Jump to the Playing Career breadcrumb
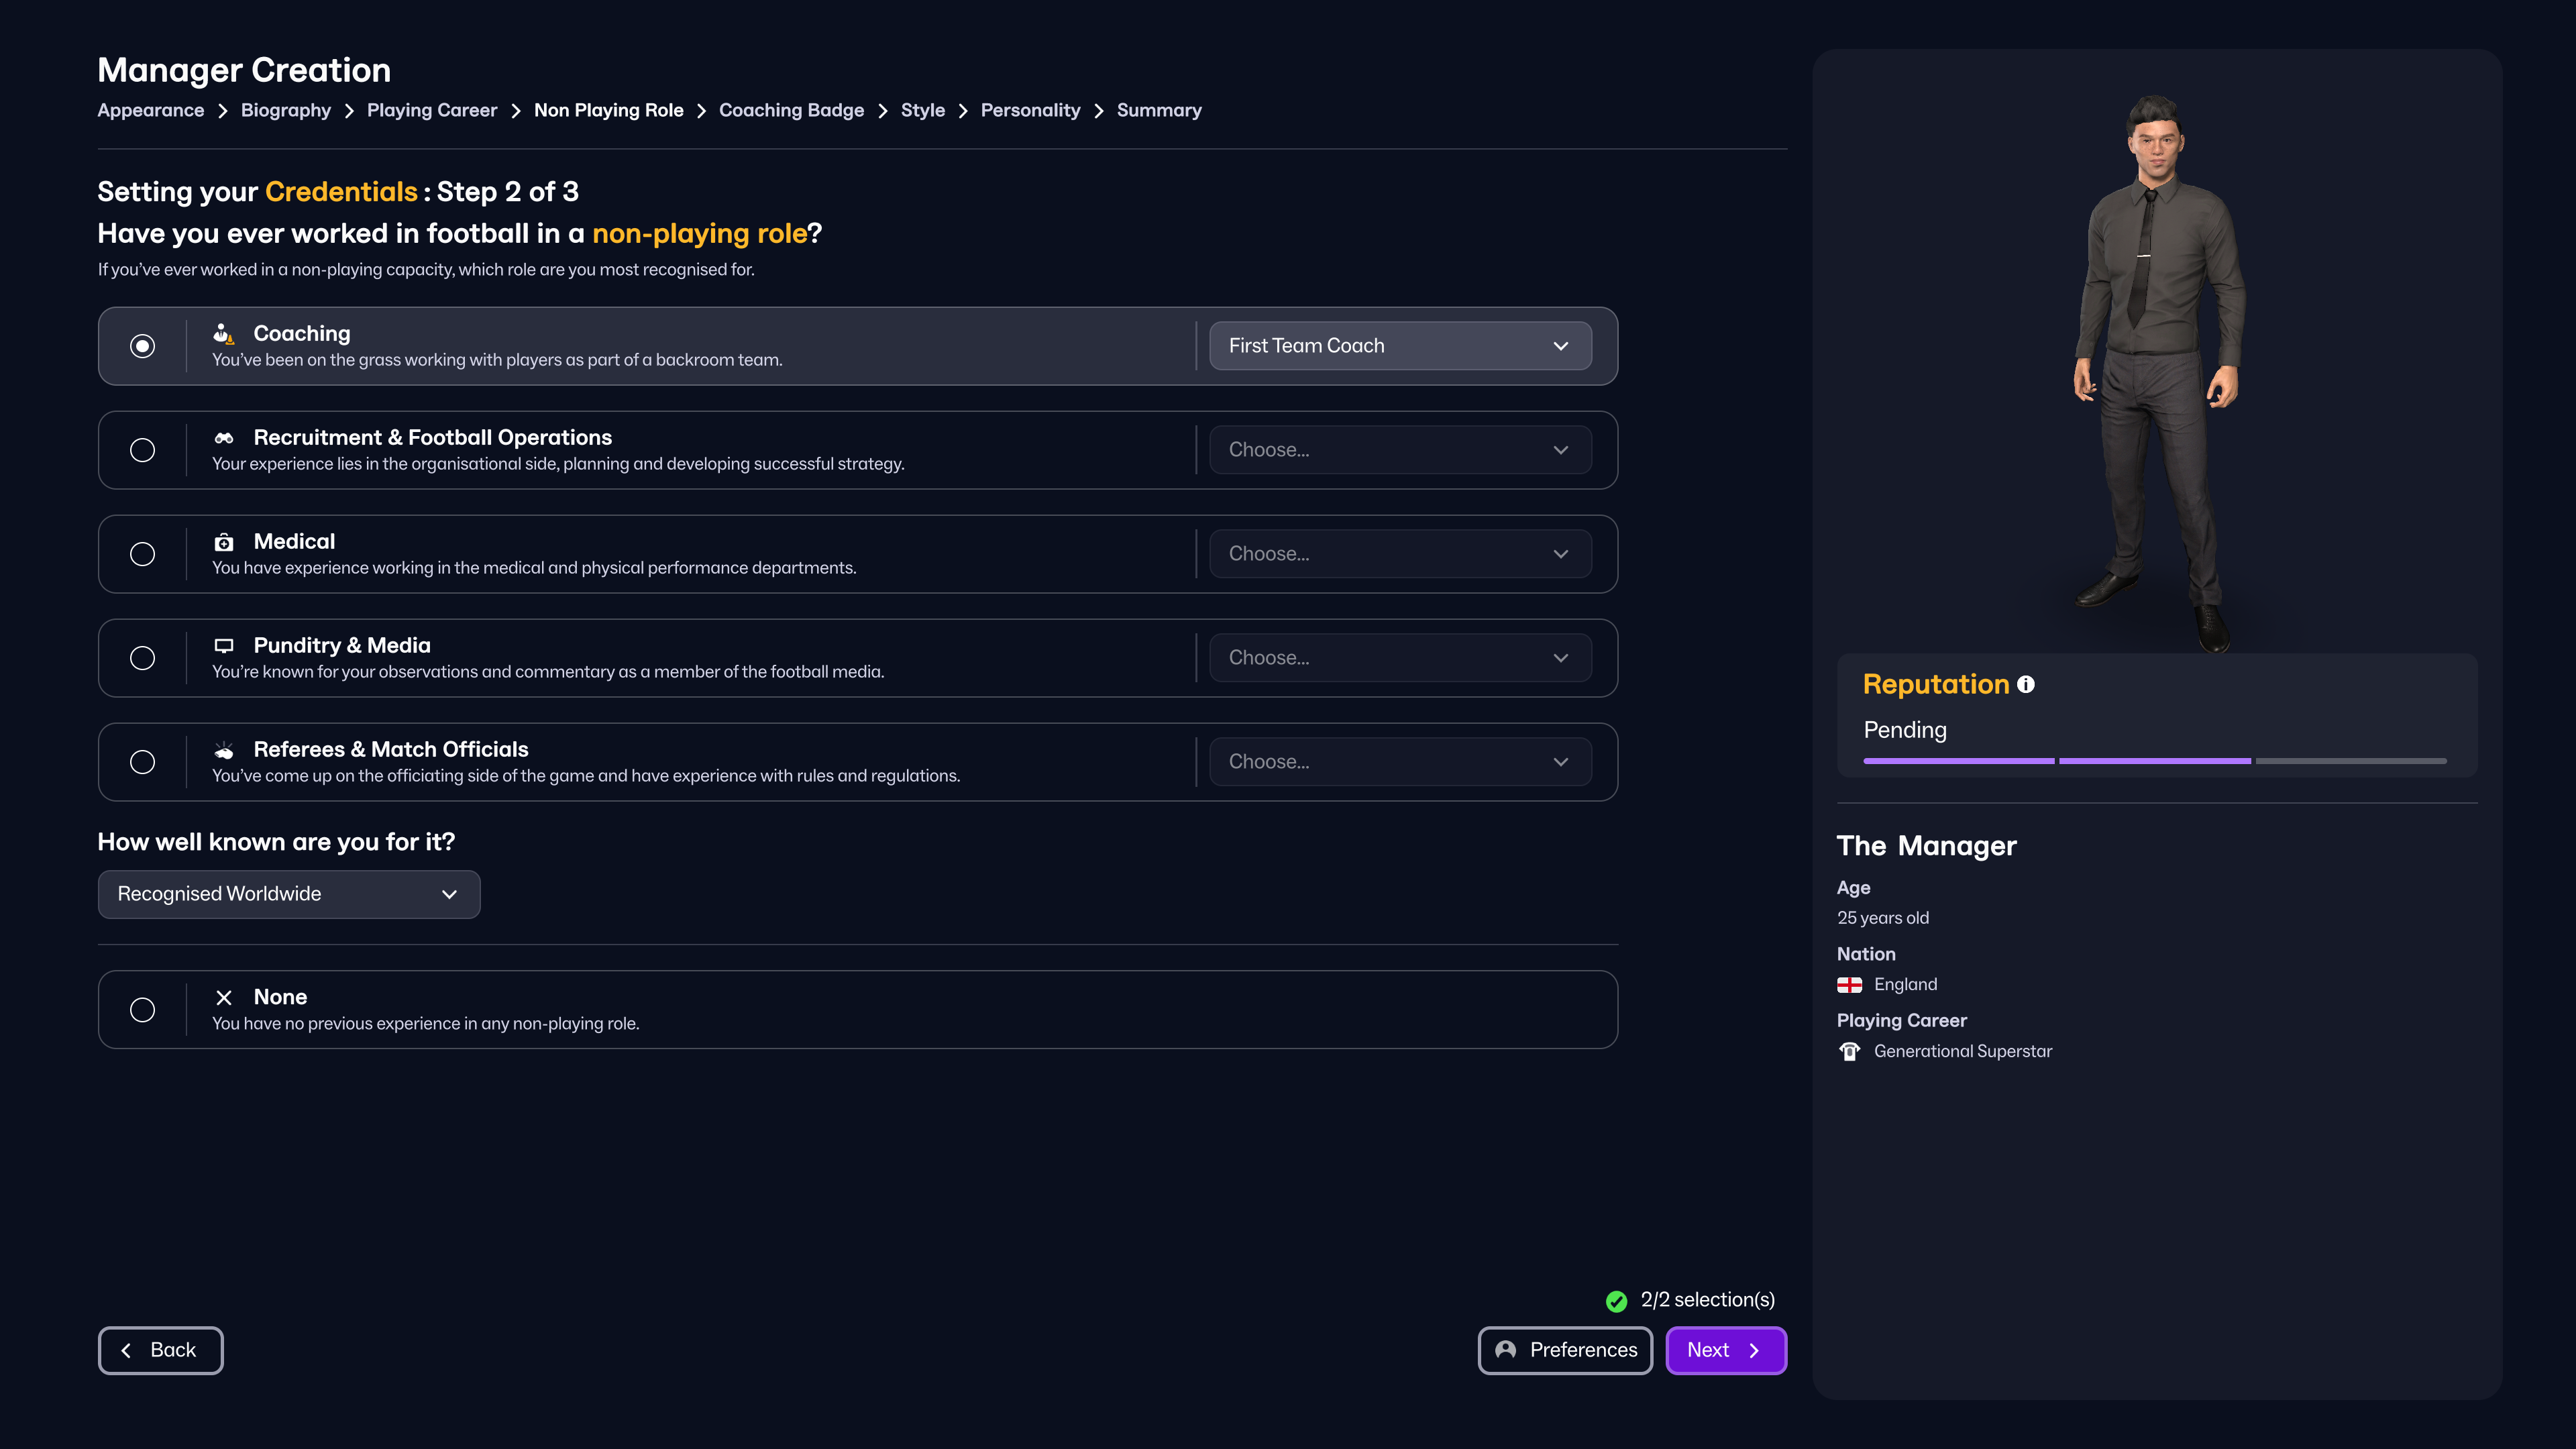 [x=431, y=110]
